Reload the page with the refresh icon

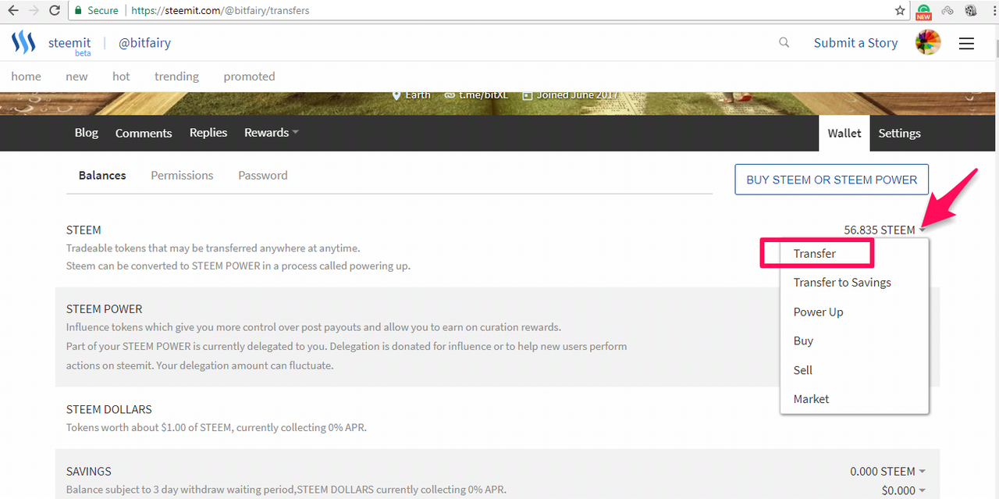[x=54, y=11]
